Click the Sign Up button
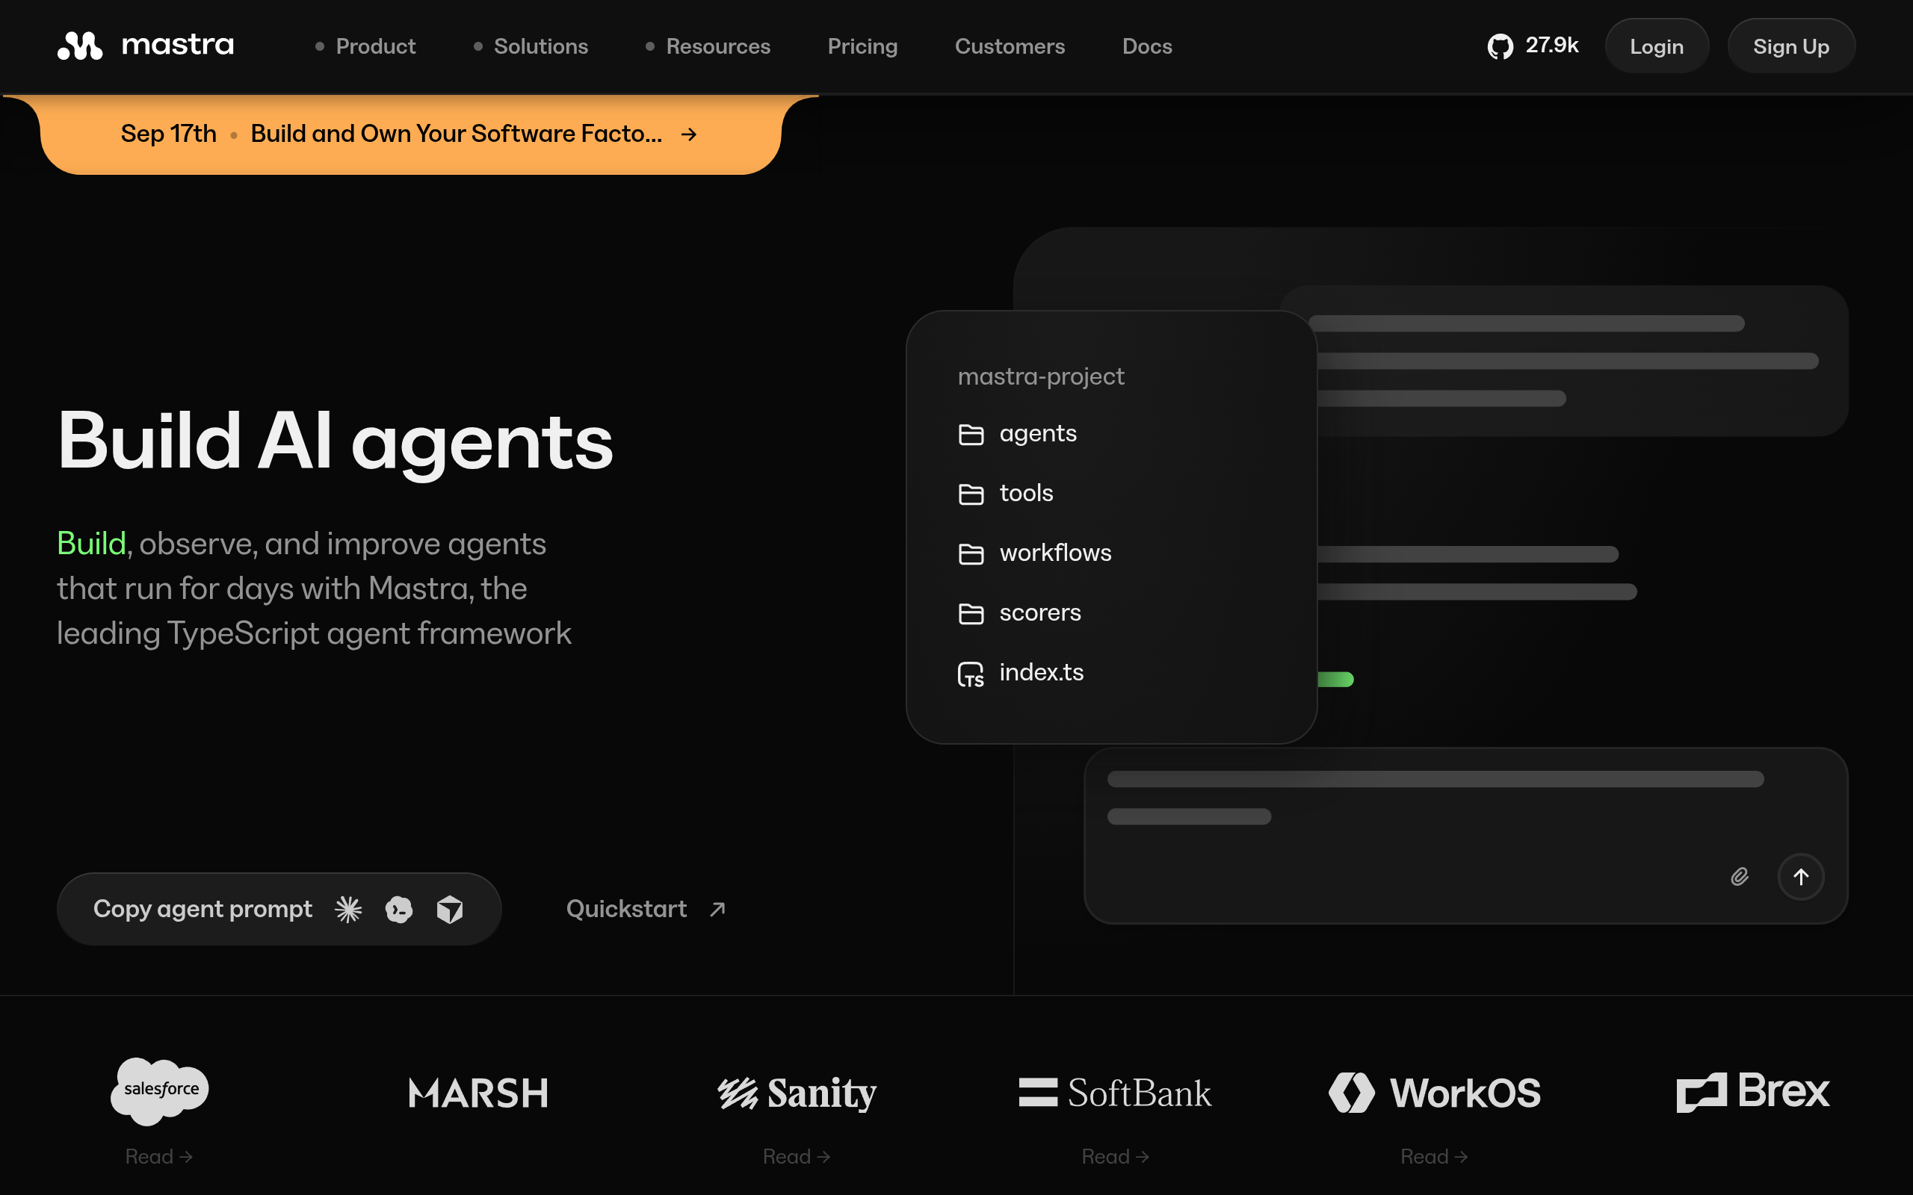Viewport: 1913px width, 1195px height. tap(1790, 46)
